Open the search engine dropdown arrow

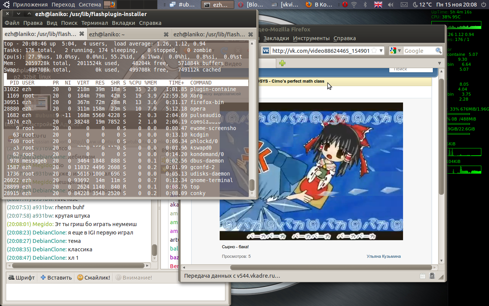[399, 51]
